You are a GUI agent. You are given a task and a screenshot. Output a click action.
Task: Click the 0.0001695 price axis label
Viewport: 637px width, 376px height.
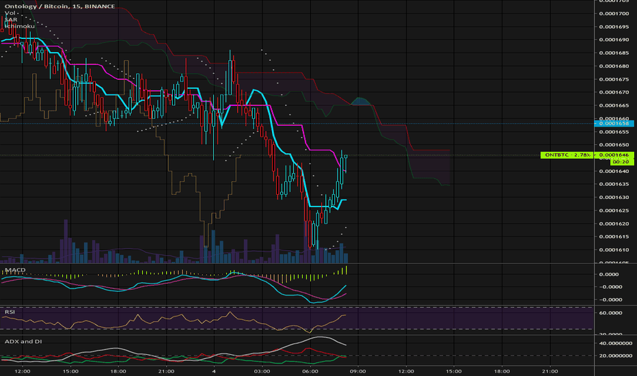coord(614,27)
